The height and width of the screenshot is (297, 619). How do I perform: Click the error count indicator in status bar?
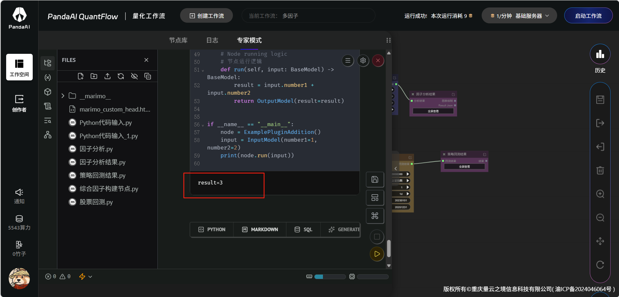(x=51, y=277)
